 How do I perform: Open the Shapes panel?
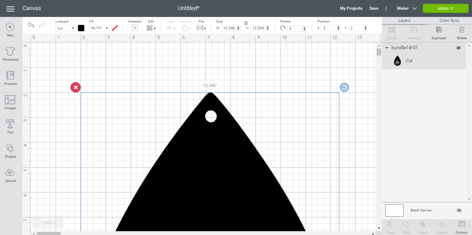tap(10, 151)
